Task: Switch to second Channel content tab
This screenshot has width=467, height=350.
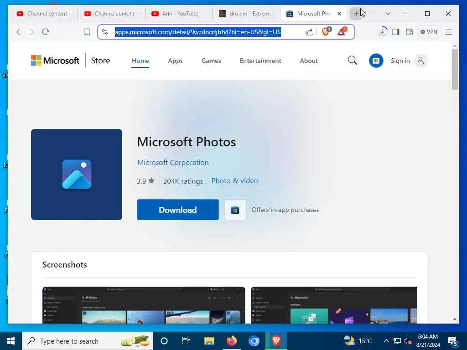Action: [111, 14]
